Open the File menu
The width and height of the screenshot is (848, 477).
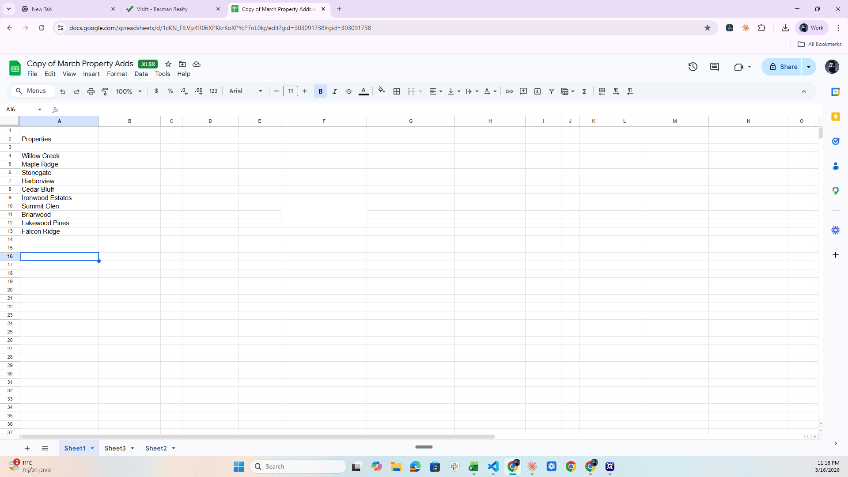pyautogui.click(x=32, y=74)
